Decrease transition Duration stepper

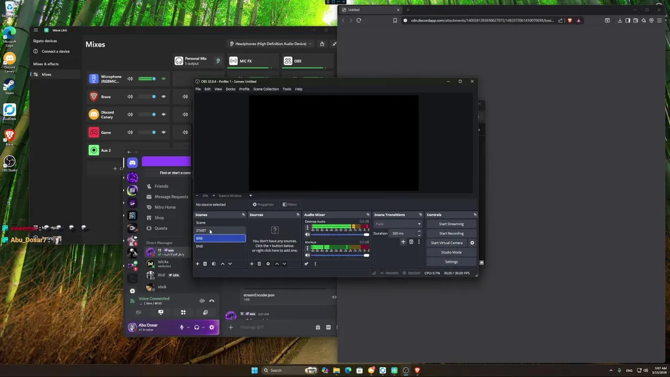click(419, 235)
